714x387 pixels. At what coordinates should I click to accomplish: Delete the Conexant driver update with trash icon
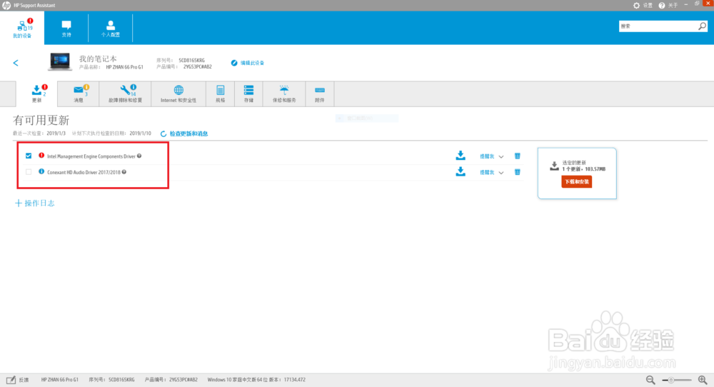click(x=517, y=172)
